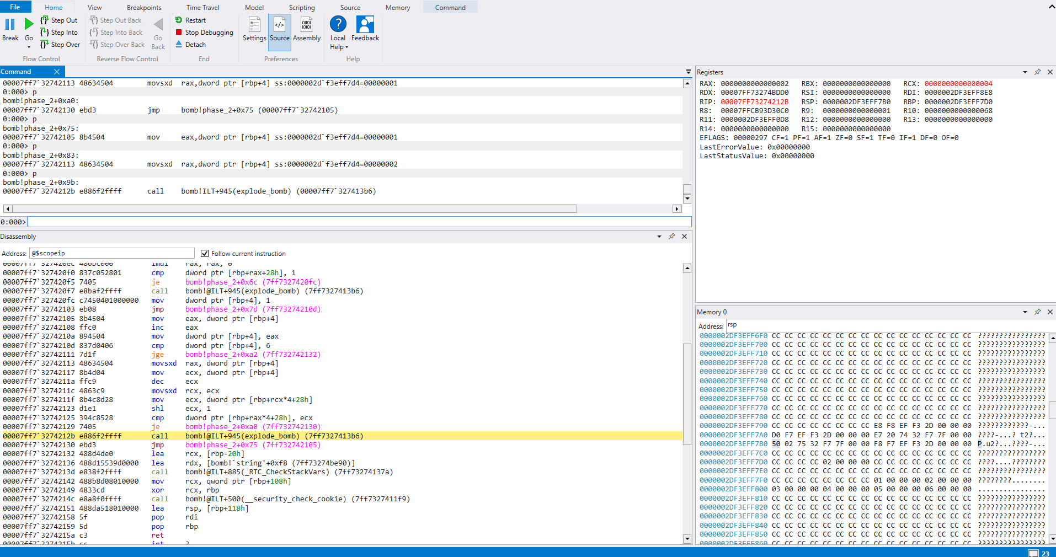Click the debugger command input field
The height and width of the screenshot is (557, 1056).
(x=359, y=222)
